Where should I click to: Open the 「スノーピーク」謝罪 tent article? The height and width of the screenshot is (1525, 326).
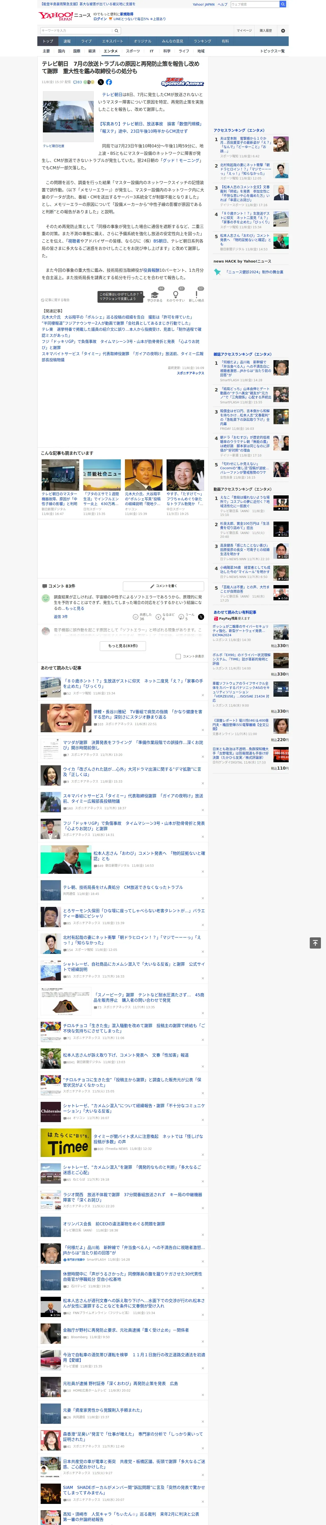click(x=149, y=998)
